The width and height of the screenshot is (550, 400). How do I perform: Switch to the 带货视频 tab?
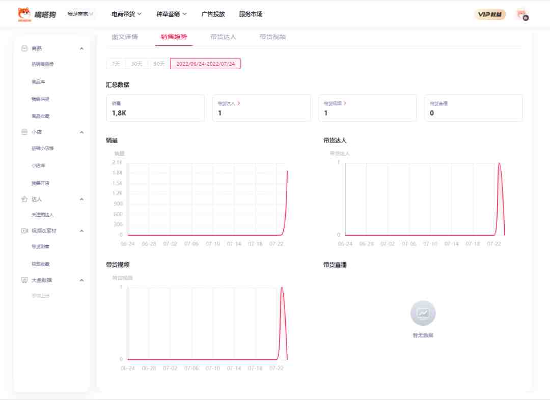point(272,37)
